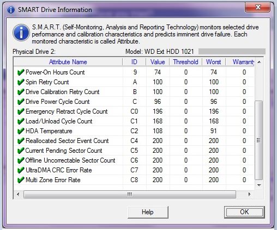Click the ID column header
The height and width of the screenshot is (230, 277).
click(x=134, y=62)
